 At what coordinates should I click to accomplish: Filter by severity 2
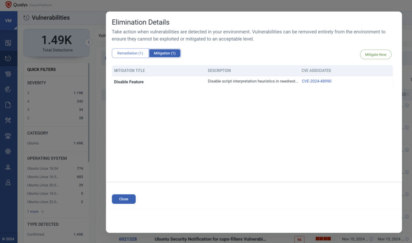tap(55, 118)
